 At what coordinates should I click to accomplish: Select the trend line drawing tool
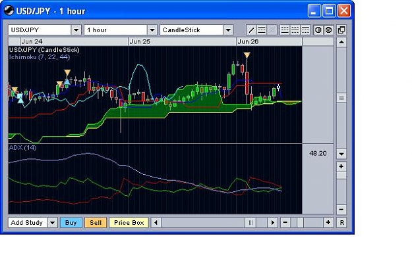pos(251,30)
